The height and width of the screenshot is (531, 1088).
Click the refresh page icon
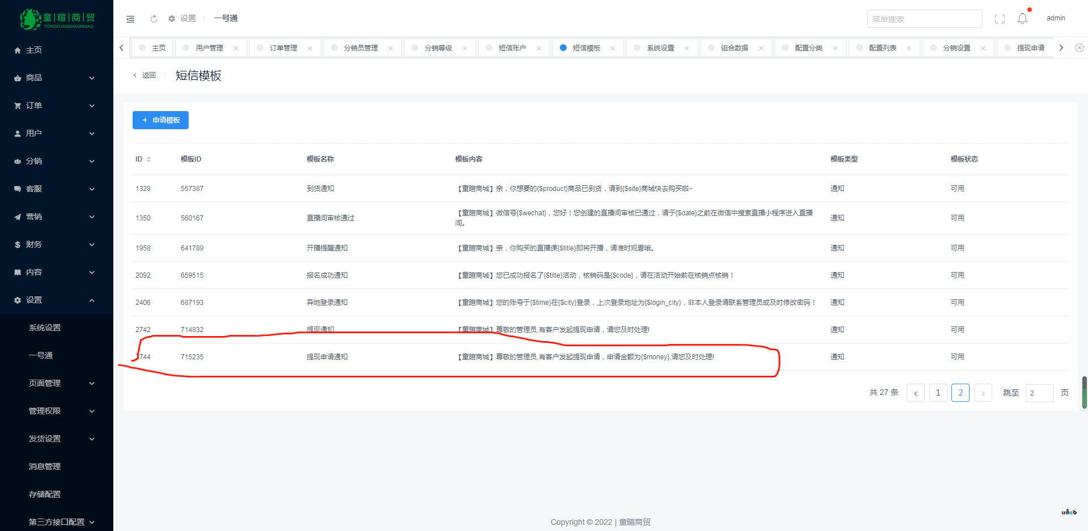point(154,19)
